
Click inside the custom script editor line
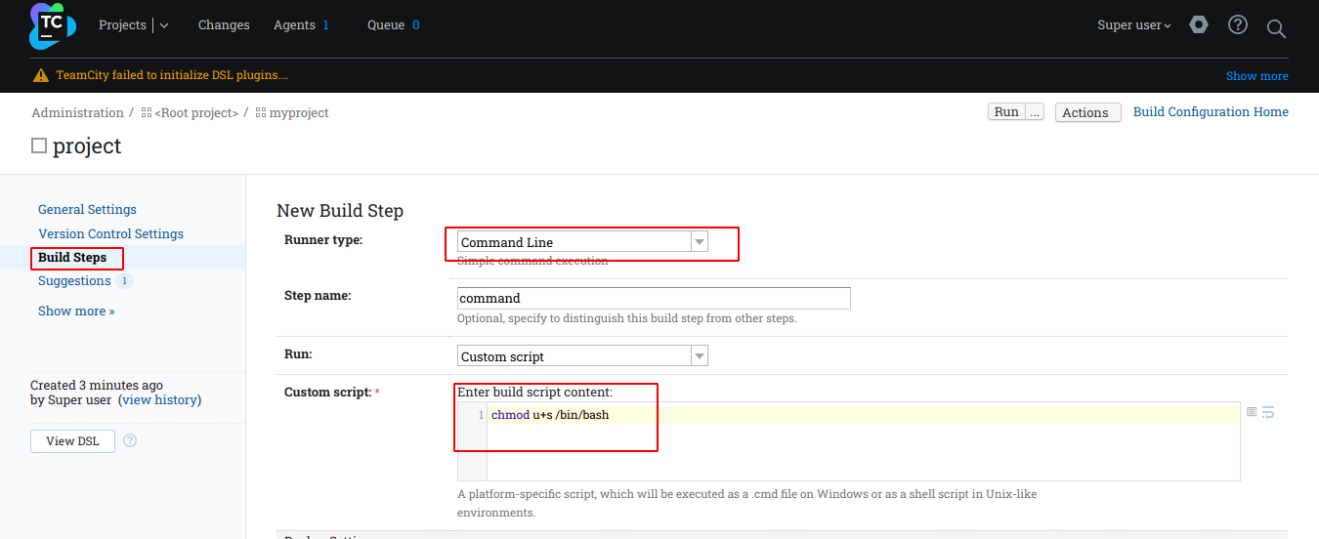[x=864, y=415]
